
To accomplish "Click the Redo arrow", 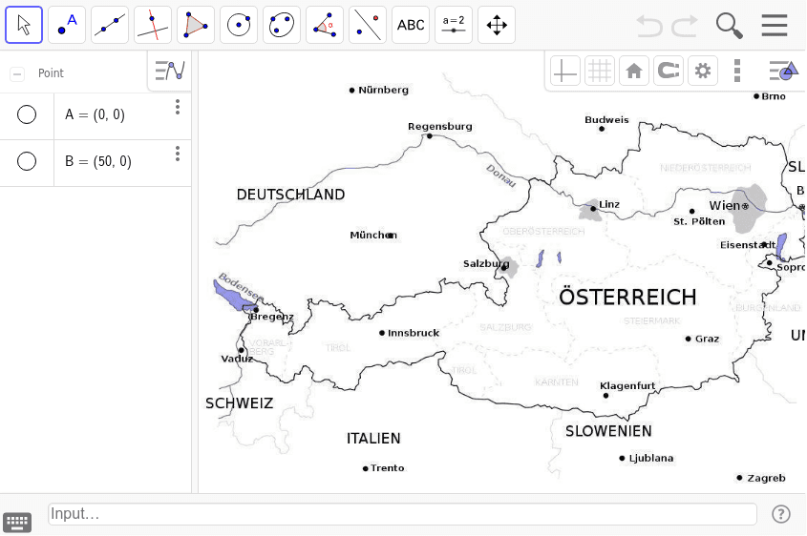I will (x=685, y=25).
